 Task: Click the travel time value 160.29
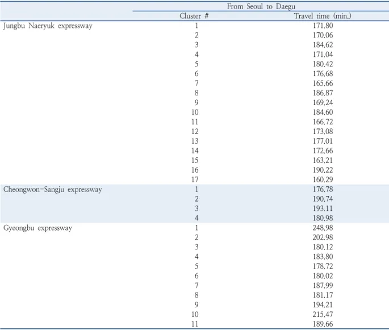point(323,179)
